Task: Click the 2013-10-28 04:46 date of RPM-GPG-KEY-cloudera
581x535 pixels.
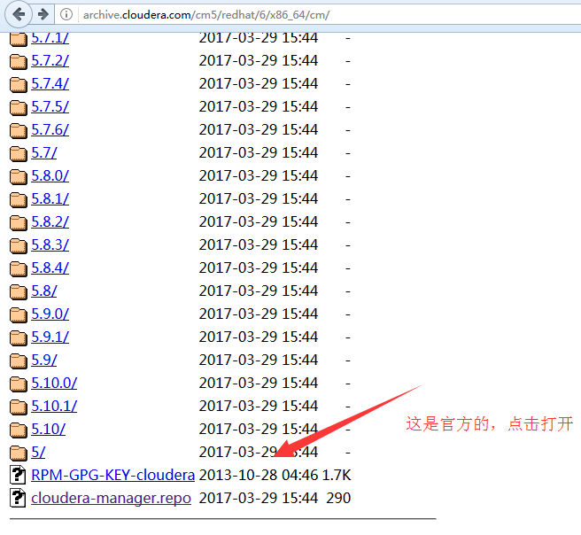Action: (x=259, y=475)
